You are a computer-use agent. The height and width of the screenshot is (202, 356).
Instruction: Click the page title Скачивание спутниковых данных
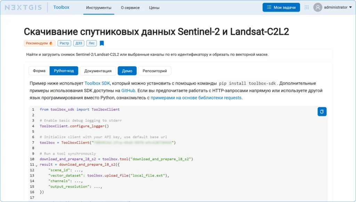coord(156,32)
